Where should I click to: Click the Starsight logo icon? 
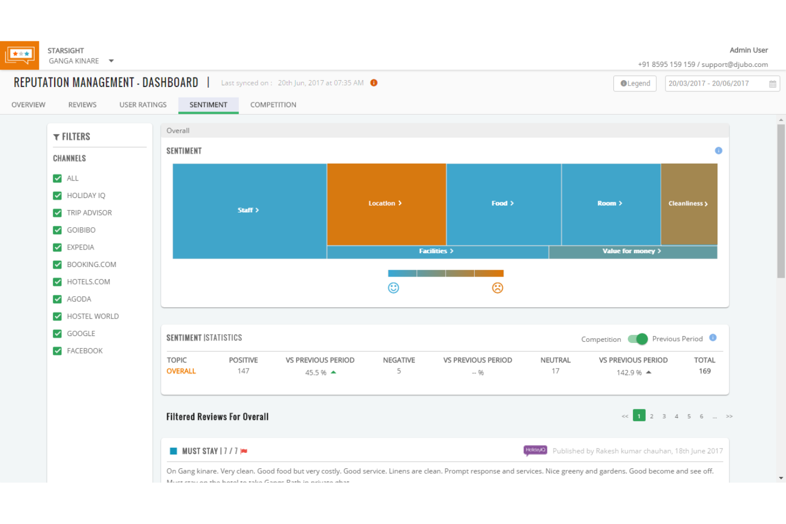[x=20, y=55]
